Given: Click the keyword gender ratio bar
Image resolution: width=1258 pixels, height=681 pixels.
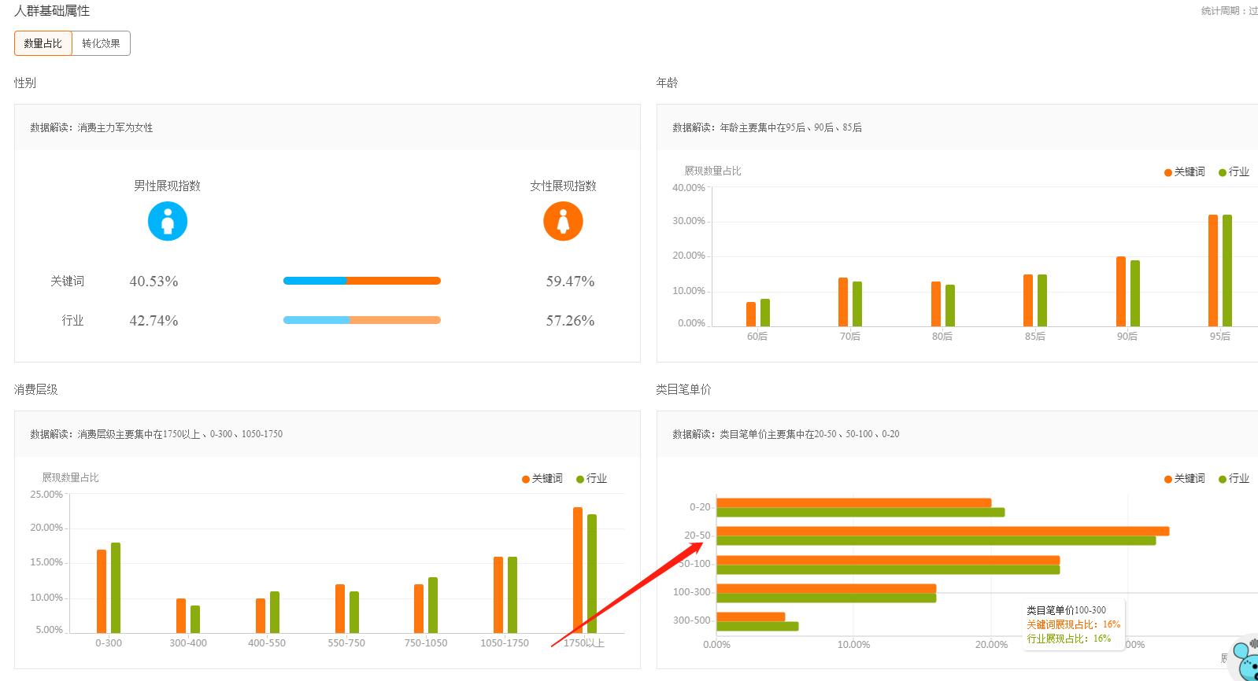Looking at the screenshot, I should 361,281.
